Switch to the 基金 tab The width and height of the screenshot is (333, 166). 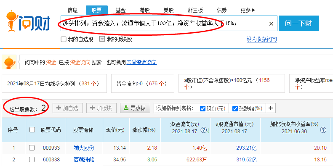(121, 10)
